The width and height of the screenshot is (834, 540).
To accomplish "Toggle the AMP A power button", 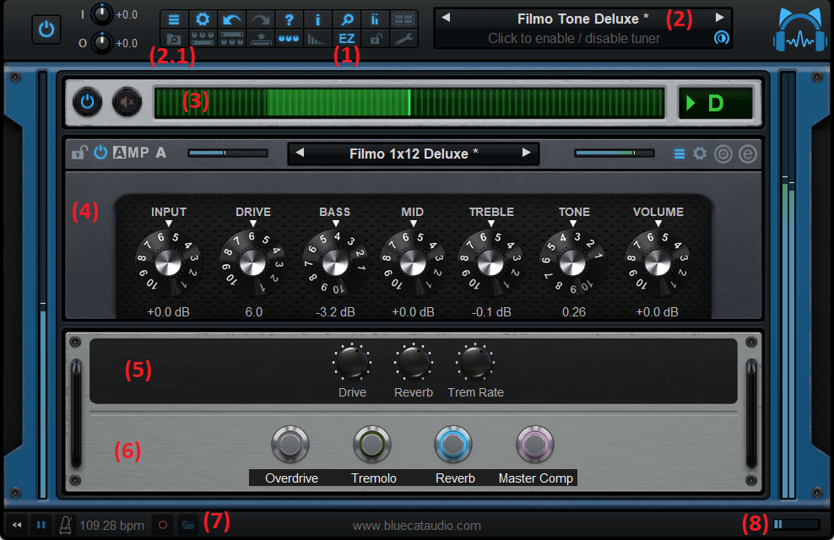I will coord(100,153).
